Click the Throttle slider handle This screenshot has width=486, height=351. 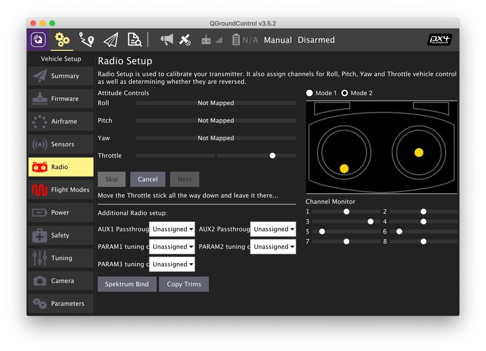point(273,156)
